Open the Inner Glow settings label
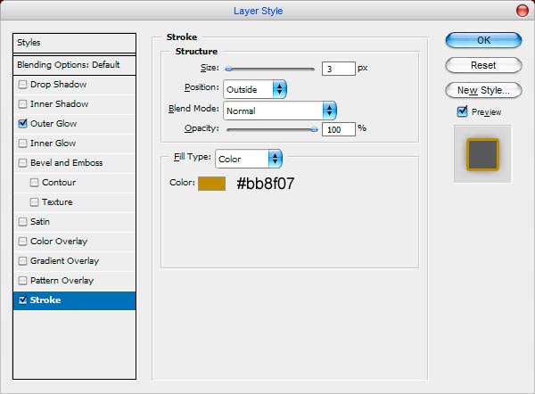 click(53, 144)
